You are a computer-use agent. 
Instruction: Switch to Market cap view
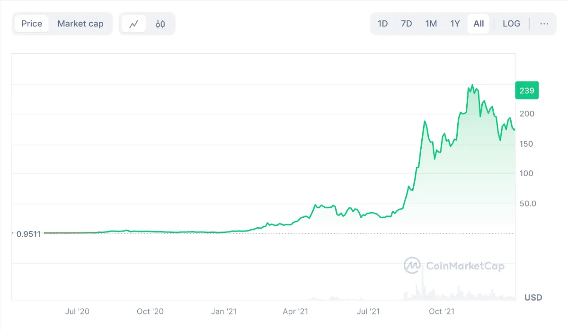pos(80,24)
